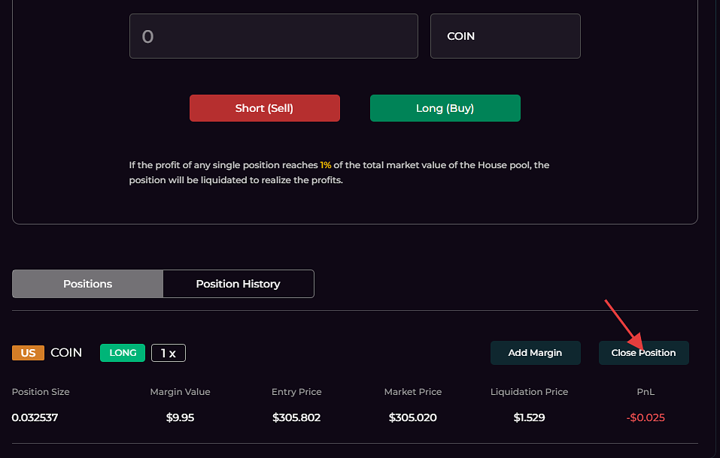Image resolution: width=720 pixels, height=458 pixels.
Task: Click the Position Size value 0.032537
Action: [x=35, y=417]
